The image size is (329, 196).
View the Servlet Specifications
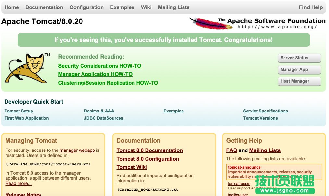pos(265,111)
